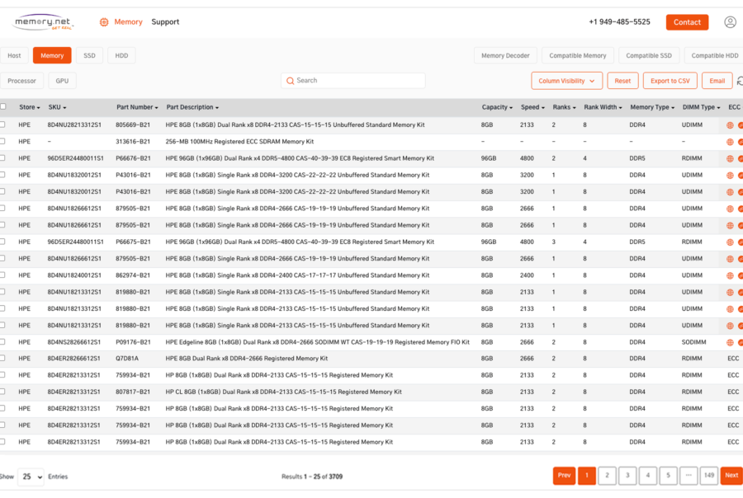This screenshot has width=743, height=498.
Task: Click globe icon in the 805669-B21 row
Action: coord(730,125)
